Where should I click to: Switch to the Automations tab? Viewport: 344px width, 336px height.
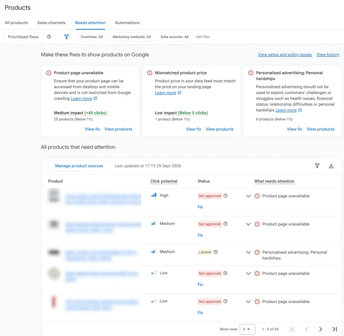pos(127,22)
